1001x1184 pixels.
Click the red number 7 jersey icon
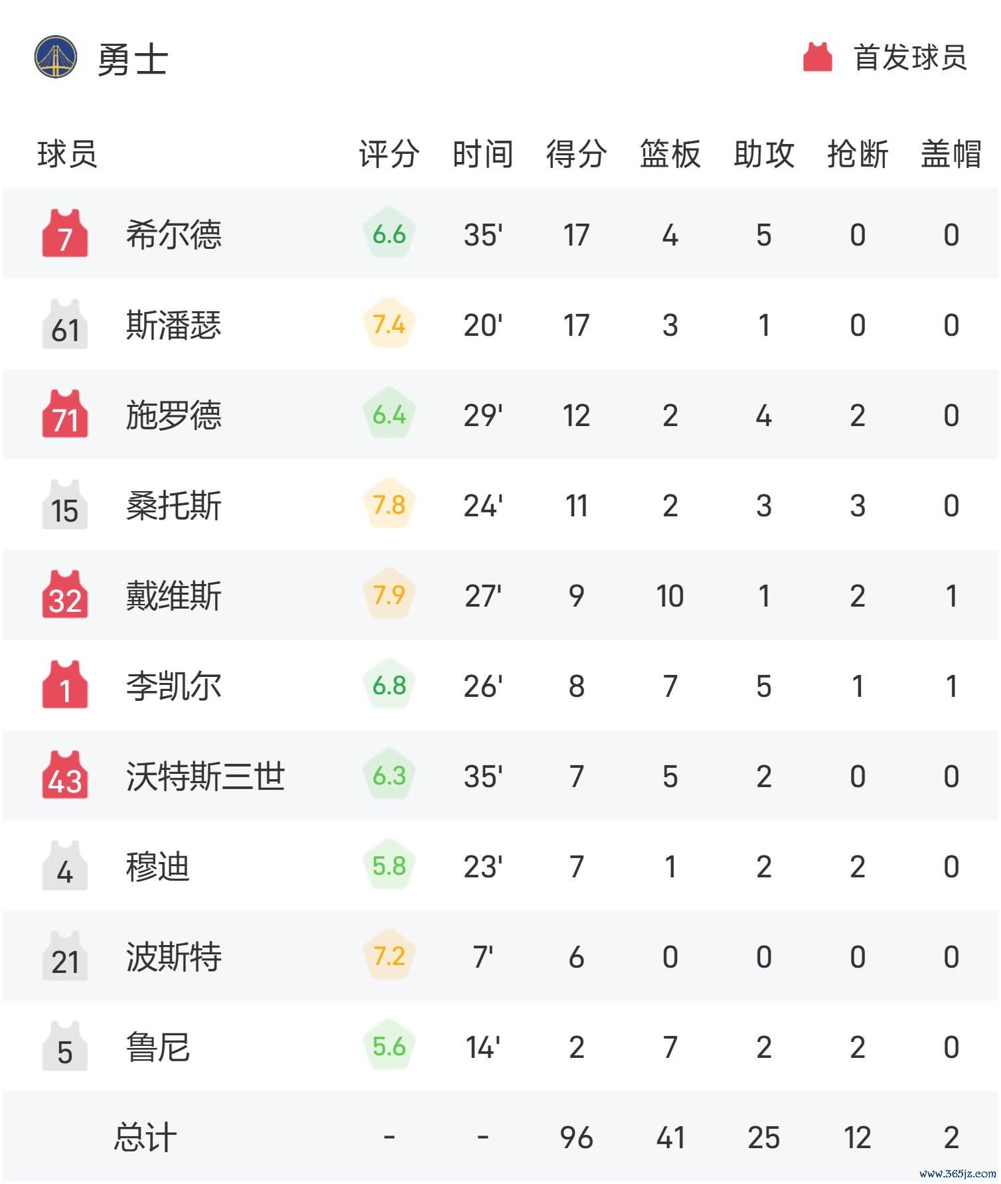coord(65,233)
